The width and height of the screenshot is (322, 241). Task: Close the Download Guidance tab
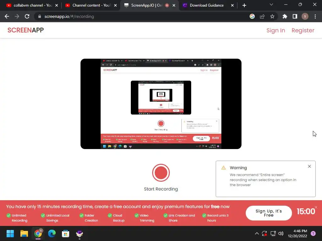(x=232, y=5)
